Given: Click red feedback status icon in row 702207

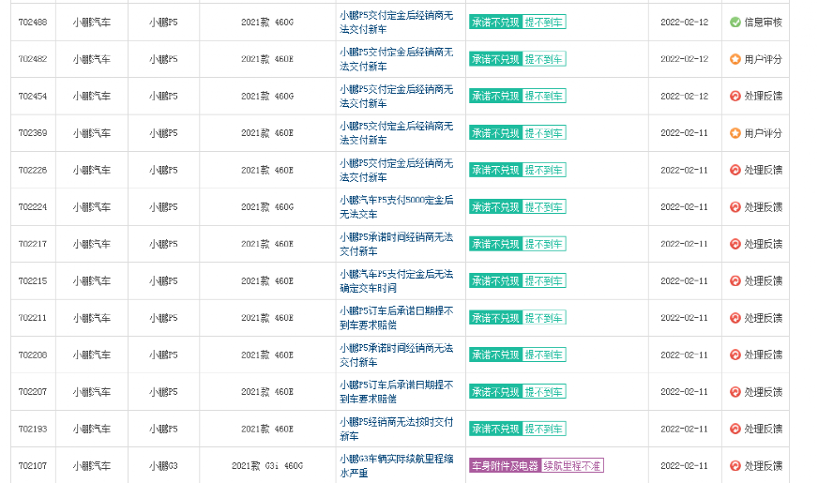Looking at the screenshot, I should [x=735, y=392].
